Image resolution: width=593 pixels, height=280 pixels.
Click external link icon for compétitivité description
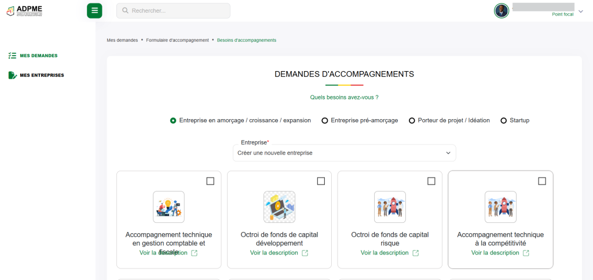tap(526, 253)
